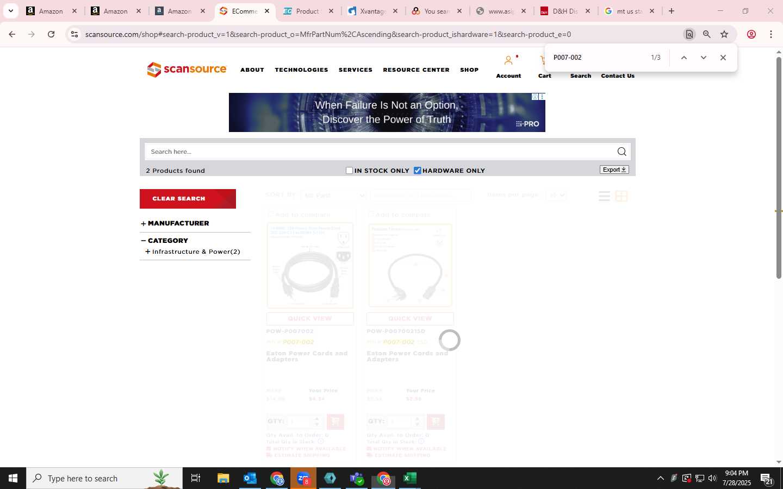Viewport: 783px width, 489px height.
Task: Jump to previous find result for P007-002
Action: 684,58
